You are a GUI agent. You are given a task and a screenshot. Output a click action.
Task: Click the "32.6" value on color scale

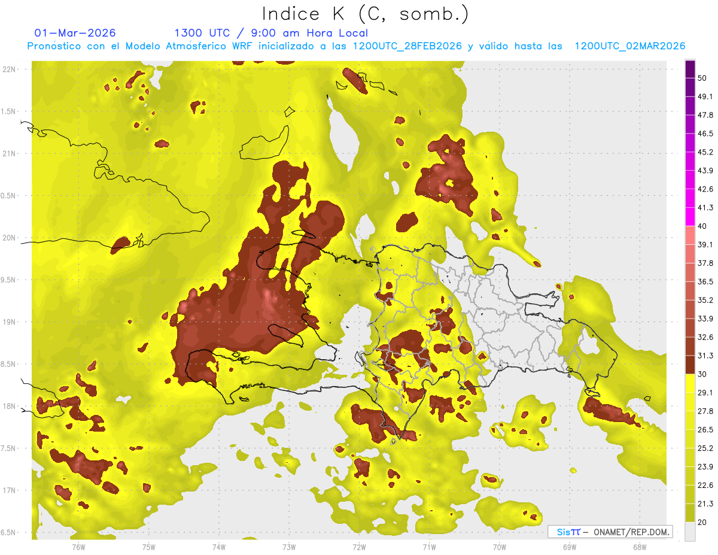point(705,337)
